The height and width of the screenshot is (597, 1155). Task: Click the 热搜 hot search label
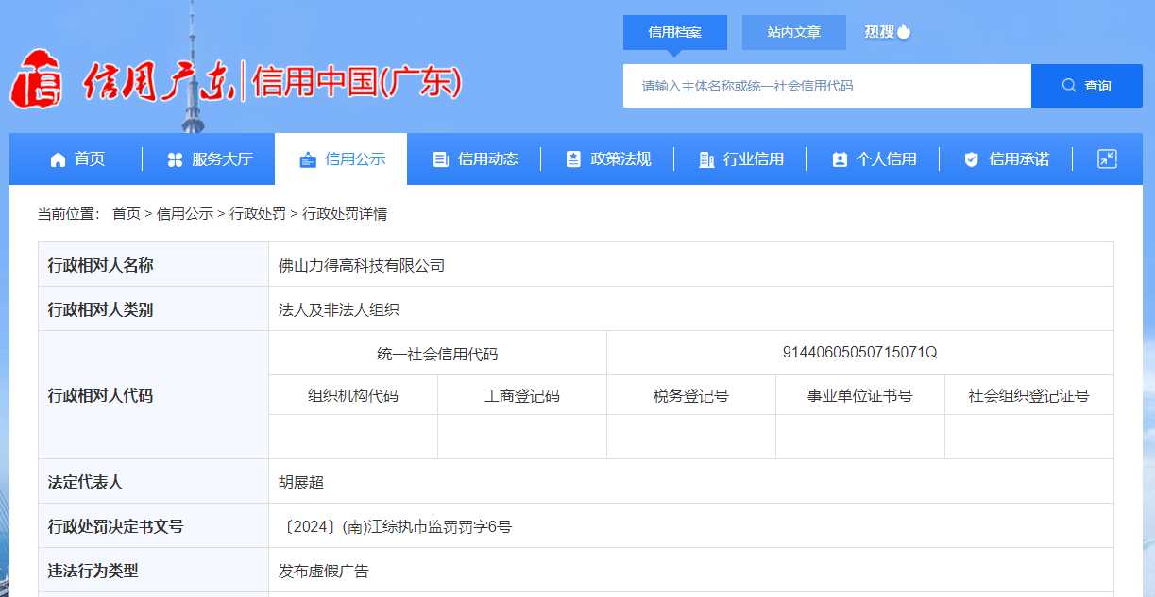[x=879, y=31]
